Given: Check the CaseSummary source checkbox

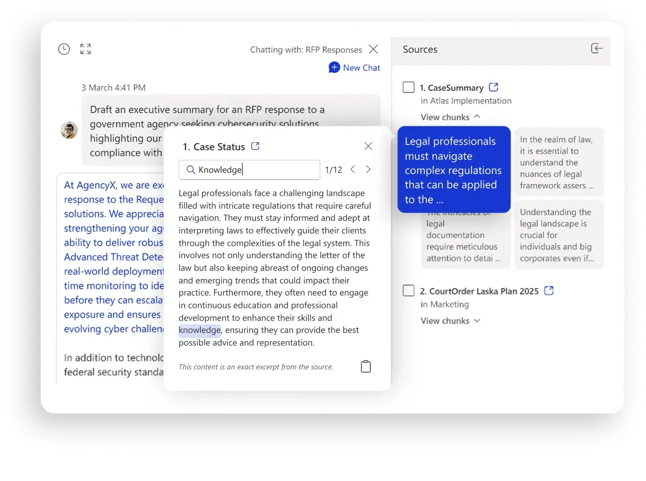Looking at the screenshot, I should (x=408, y=87).
